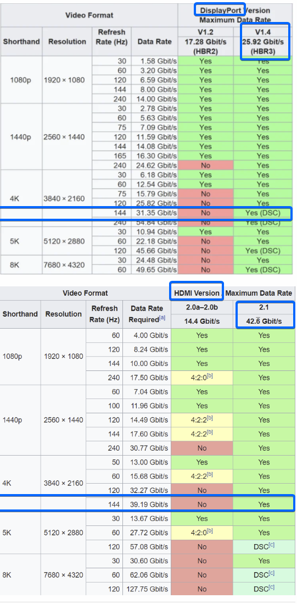Click the '15.79 Gbit/s' data rate cell
The height and width of the screenshot is (604, 297).
[x=154, y=194]
